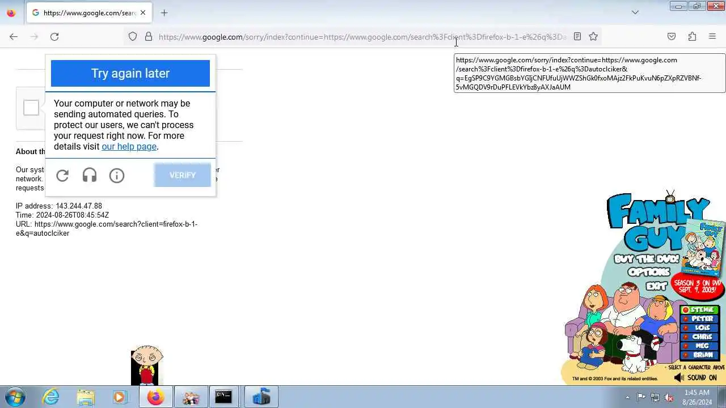
Task: Get a new captcha challenge
Action: (62, 176)
